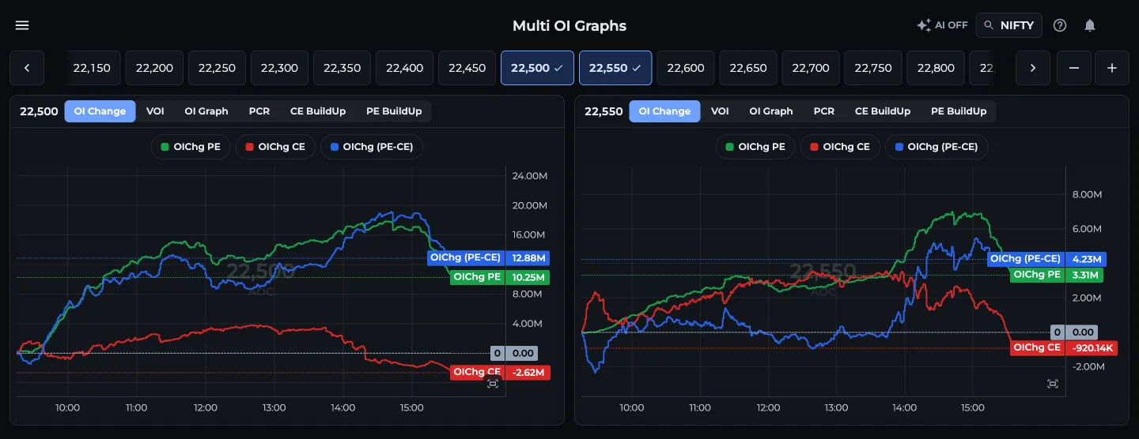Select the 22,400 strike
1139x439 pixels.
[404, 68]
